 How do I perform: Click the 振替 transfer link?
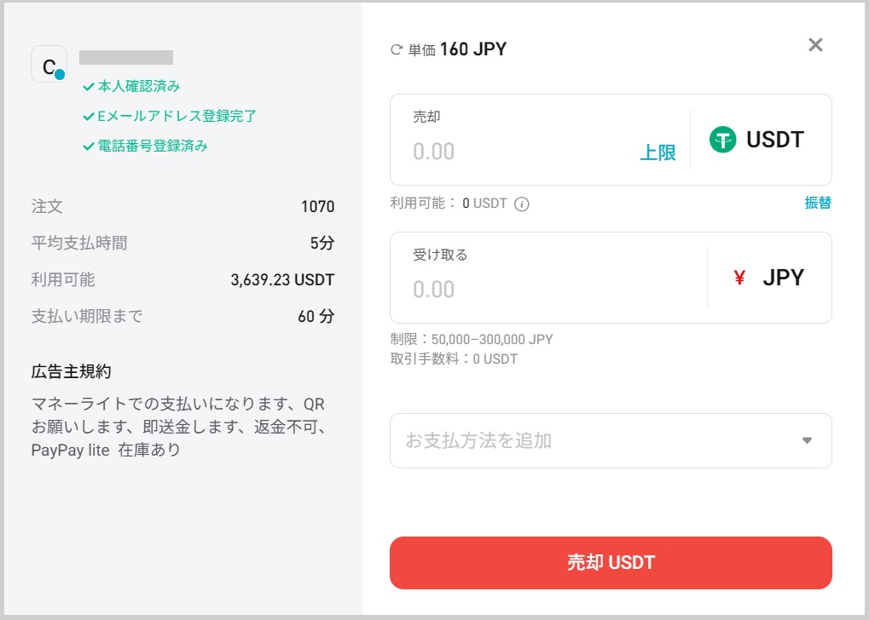coord(818,203)
